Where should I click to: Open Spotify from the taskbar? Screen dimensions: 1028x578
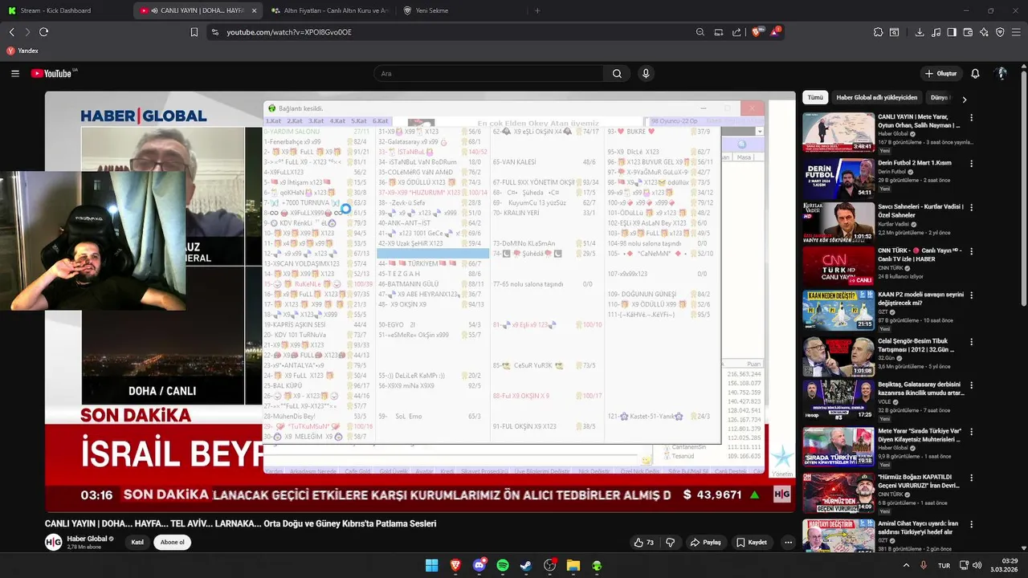[x=503, y=565]
